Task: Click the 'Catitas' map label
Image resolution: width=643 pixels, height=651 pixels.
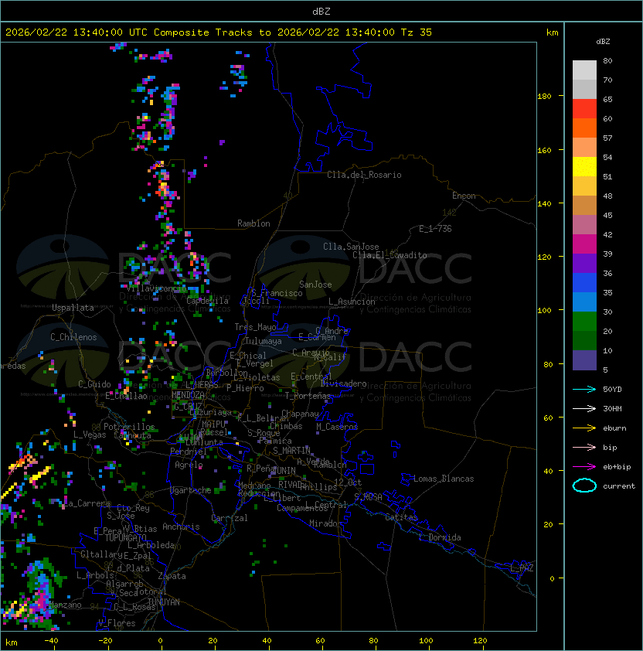Action: click(x=401, y=517)
